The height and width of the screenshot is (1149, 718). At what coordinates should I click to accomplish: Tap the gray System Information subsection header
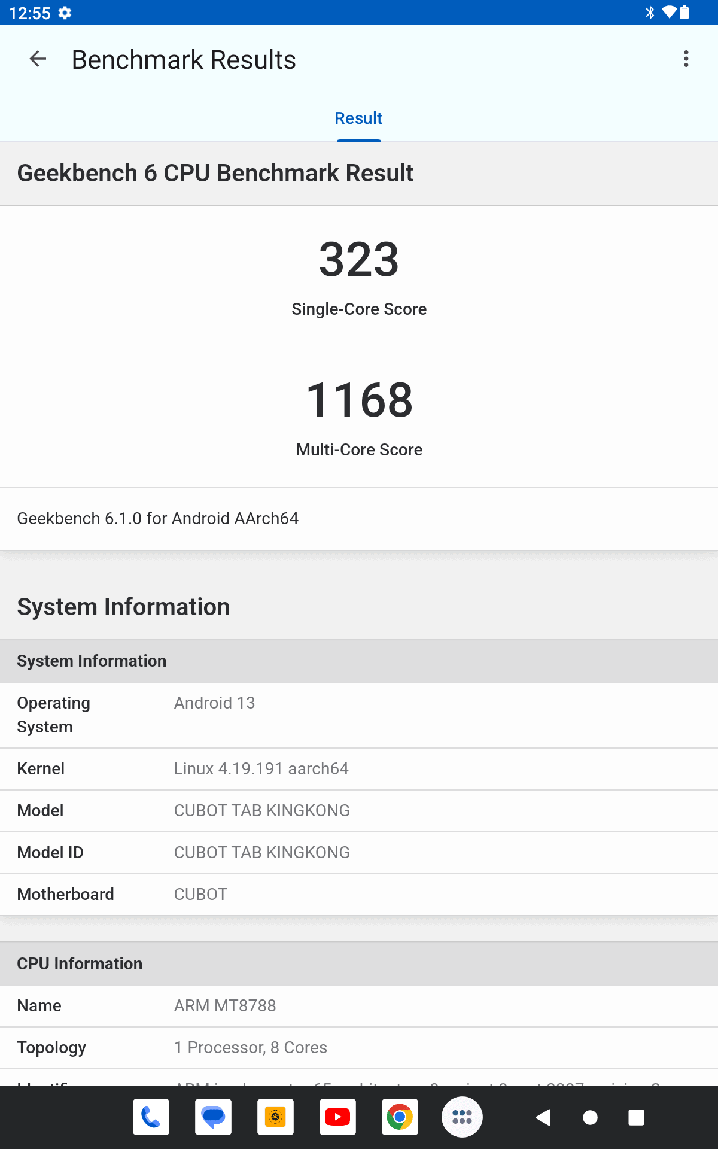pos(359,661)
